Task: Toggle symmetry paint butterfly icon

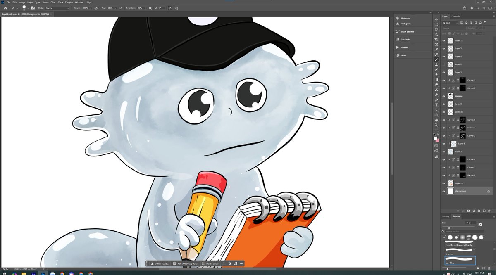Action: pyautogui.click(x=176, y=8)
